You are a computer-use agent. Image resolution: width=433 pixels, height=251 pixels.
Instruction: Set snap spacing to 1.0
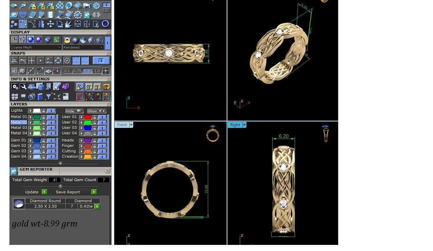[x=97, y=71]
